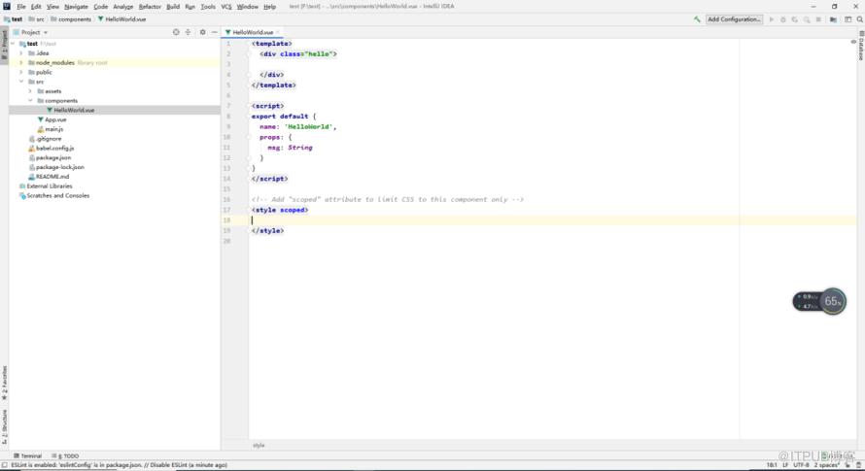Open the File menu
Screen dimensions: 865x471
[21, 7]
